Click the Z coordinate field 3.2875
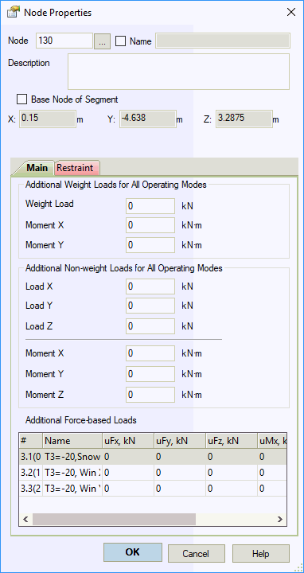Screen dimensions: 304x573 (244, 119)
